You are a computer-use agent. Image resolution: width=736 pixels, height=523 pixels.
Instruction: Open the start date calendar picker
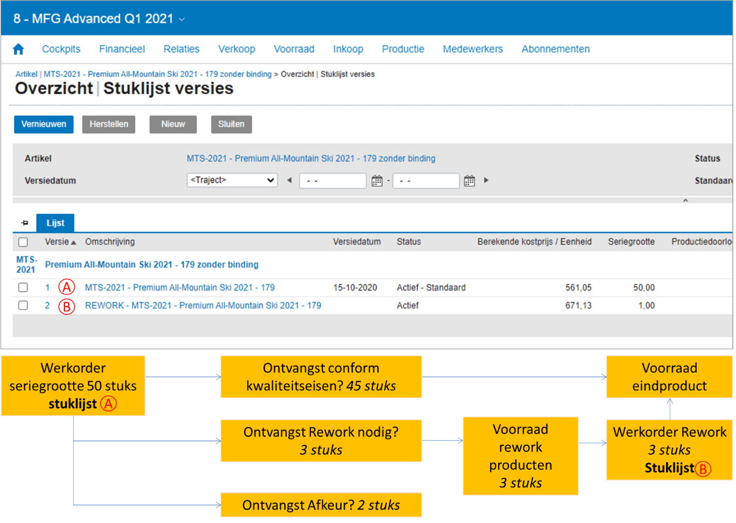click(377, 181)
